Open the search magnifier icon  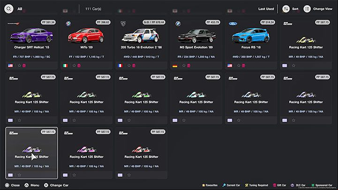click(8, 9)
